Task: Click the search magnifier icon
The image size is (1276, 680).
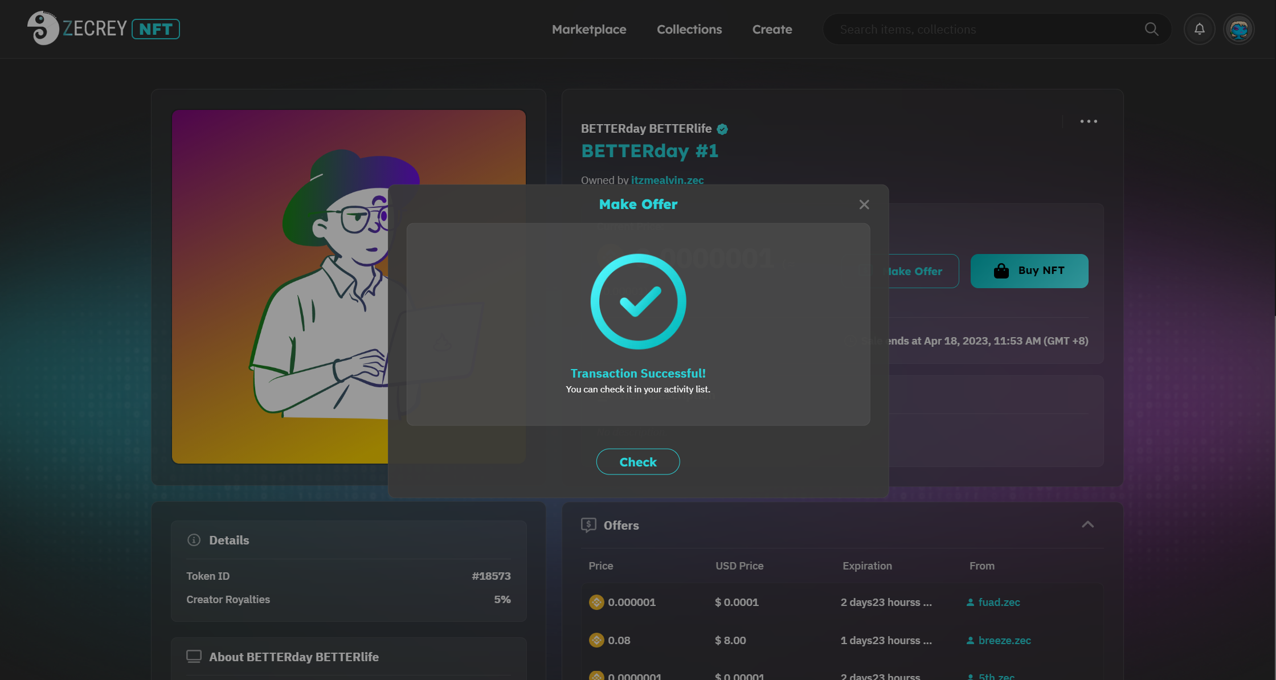Action: point(1151,29)
